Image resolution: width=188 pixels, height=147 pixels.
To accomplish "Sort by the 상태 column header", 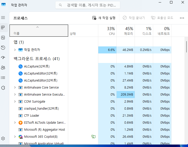I will [x=83, y=31].
